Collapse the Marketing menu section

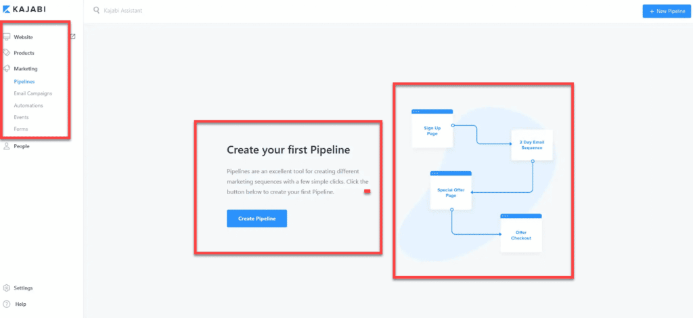26,69
